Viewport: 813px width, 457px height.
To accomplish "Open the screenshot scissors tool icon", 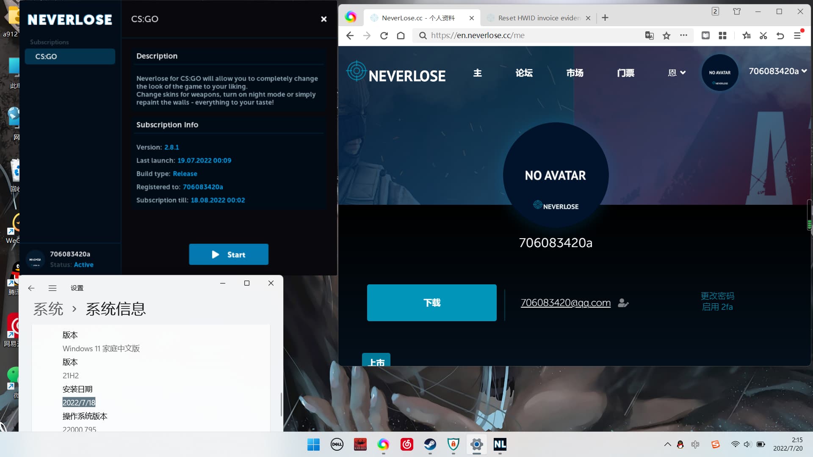I will point(763,36).
